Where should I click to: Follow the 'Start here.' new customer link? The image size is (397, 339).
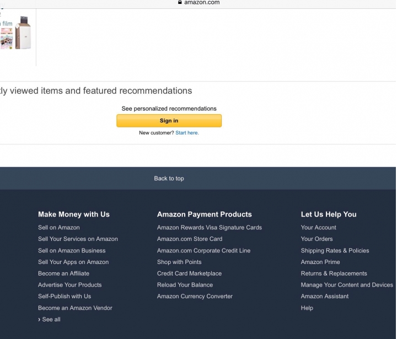coord(187,133)
